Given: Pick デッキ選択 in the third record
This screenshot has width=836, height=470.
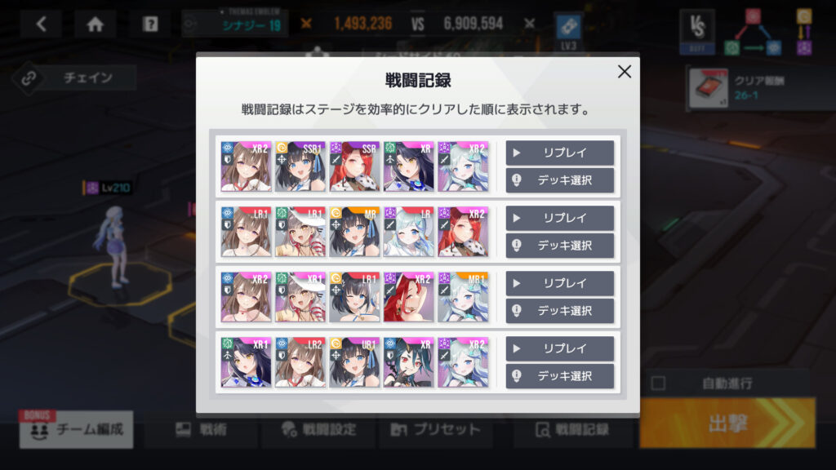Looking at the screenshot, I should (560, 311).
